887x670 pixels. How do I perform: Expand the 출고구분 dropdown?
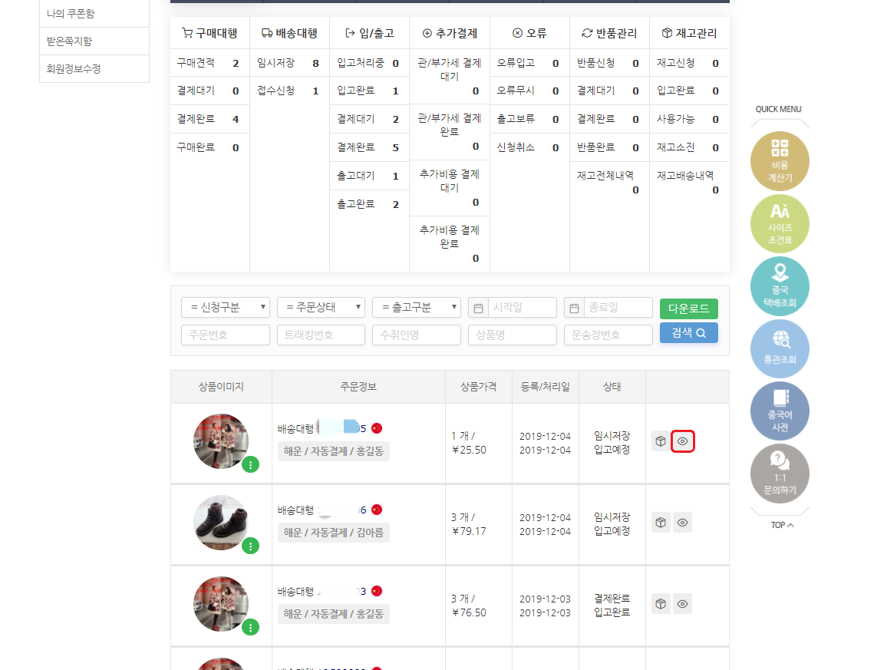pyautogui.click(x=417, y=307)
